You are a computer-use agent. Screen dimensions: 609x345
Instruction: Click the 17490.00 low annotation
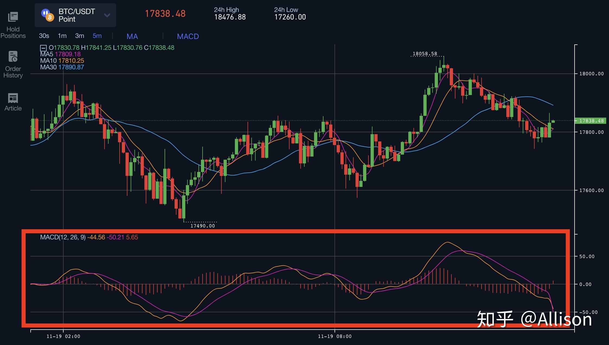pos(202,226)
